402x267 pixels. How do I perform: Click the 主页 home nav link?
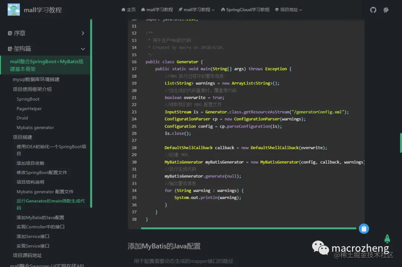pyautogui.click(x=128, y=10)
